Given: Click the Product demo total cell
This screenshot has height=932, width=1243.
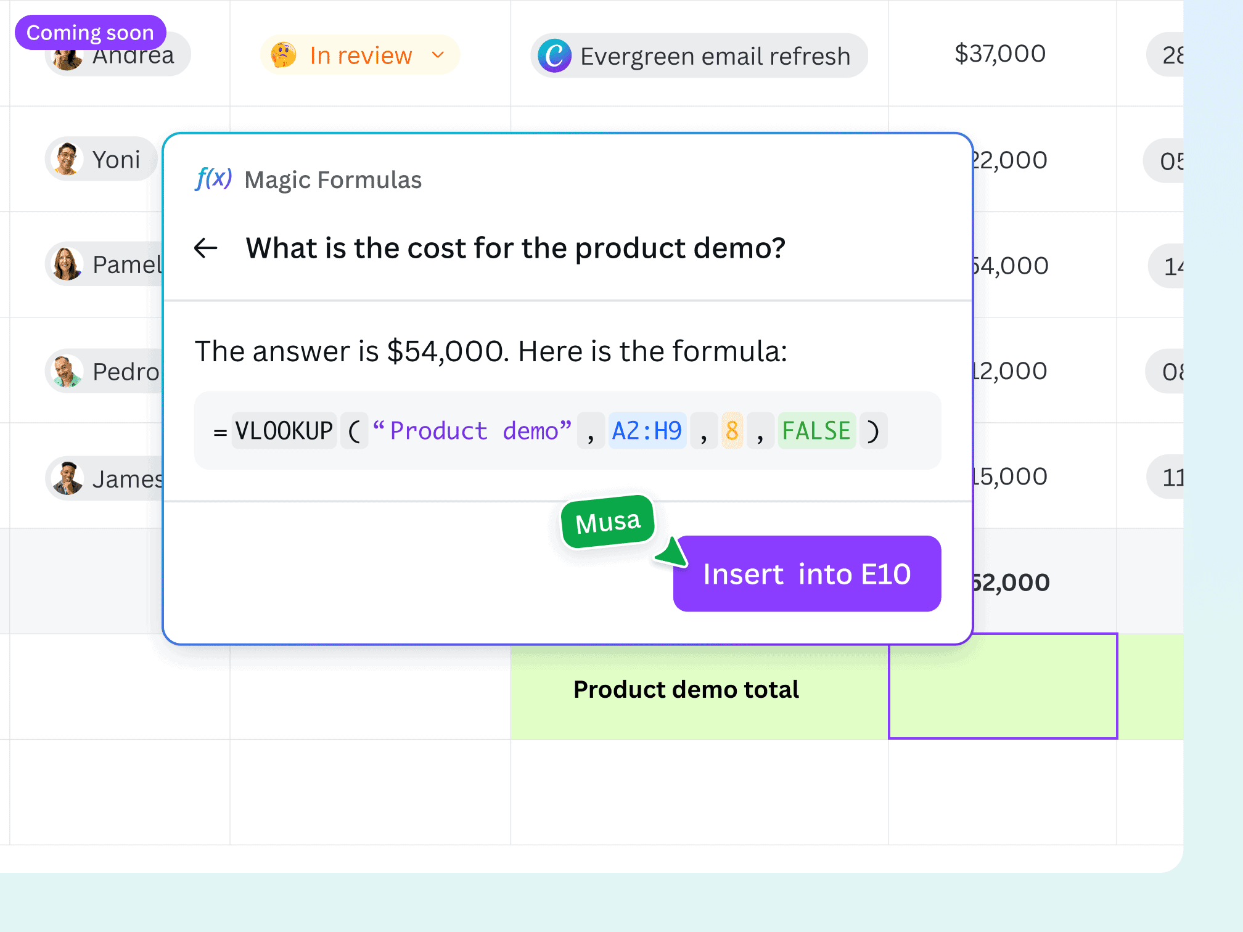Looking at the screenshot, I should point(686,689).
